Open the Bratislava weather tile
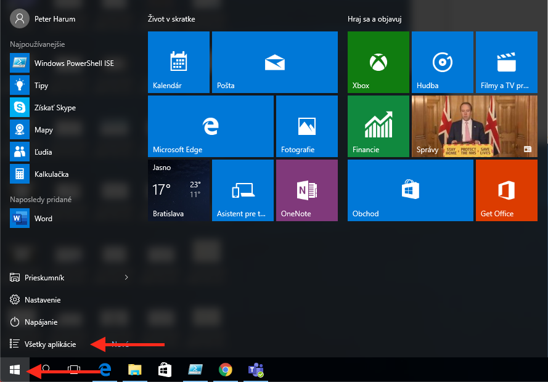The image size is (548, 382). [x=178, y=190]
